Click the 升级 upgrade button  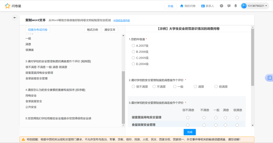[170, 6]
